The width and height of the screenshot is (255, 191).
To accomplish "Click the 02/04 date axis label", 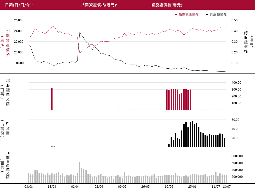I will coord(75,187).
